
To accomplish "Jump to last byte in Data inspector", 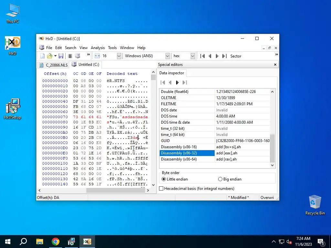I will pyautogui.click(x=185, y=82).
